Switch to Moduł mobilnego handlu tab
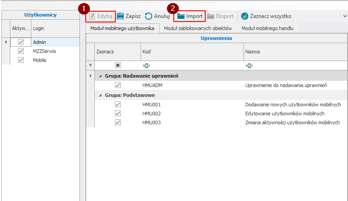This screenshot has width=348, height=201. click(x=267, y=28)
